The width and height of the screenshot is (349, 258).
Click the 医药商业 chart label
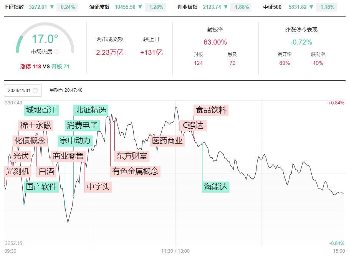pyautogui.click(x=167, y=141)
